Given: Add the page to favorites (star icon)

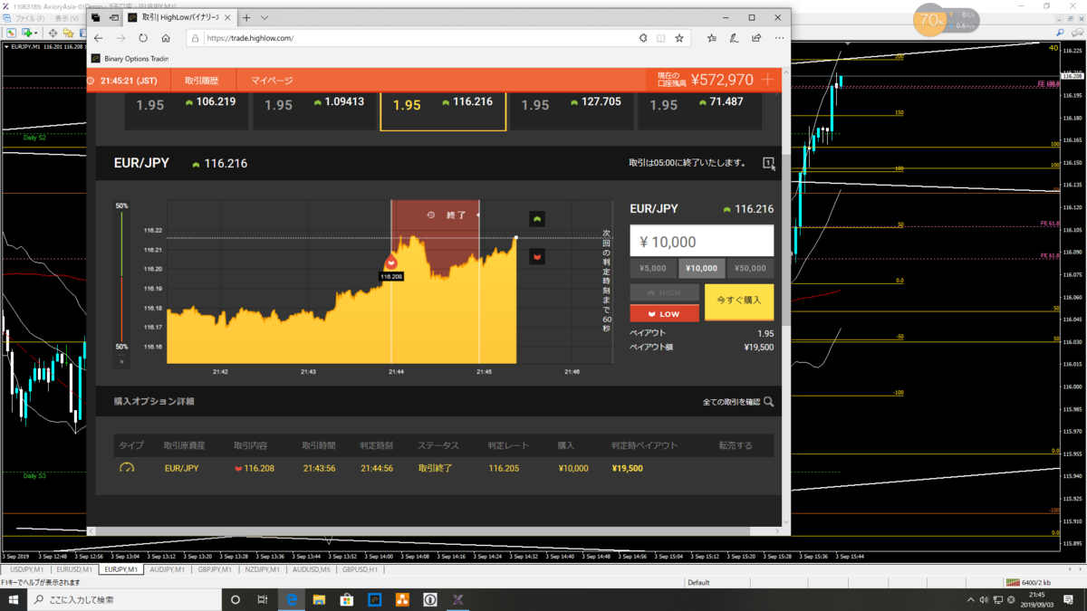Looking at the screenshot, I should 679,38.
